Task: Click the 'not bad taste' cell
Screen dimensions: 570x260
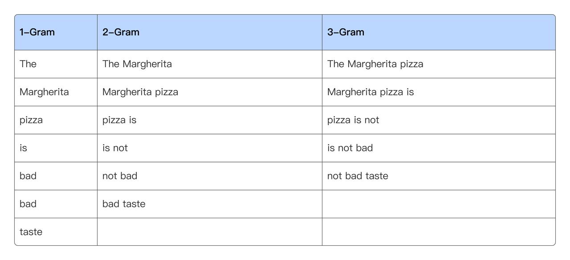Action: (x=358, y=176)
